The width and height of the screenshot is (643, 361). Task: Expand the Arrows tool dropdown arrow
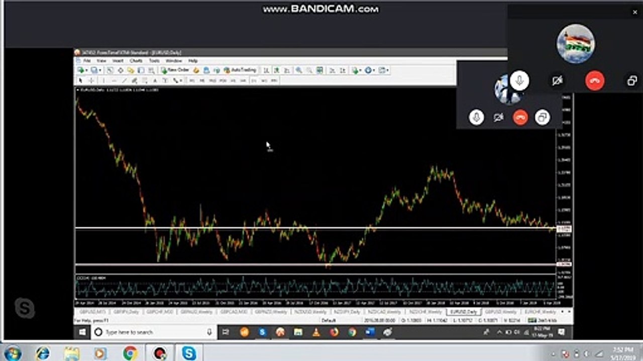(x=181, y=81)
